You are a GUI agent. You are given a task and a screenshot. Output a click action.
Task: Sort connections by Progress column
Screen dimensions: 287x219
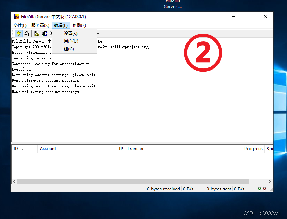click(238, 149)
